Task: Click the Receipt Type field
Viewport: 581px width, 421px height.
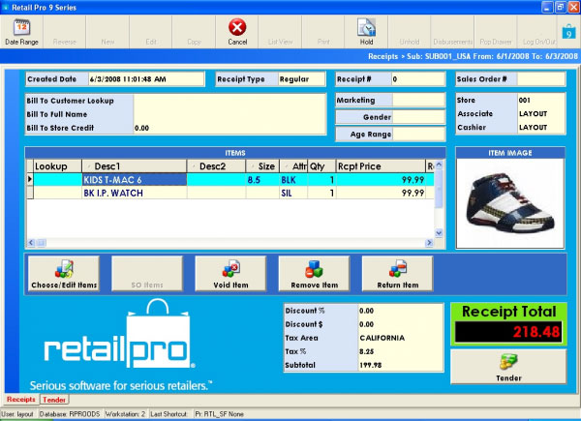Action: tap(301, 78)
